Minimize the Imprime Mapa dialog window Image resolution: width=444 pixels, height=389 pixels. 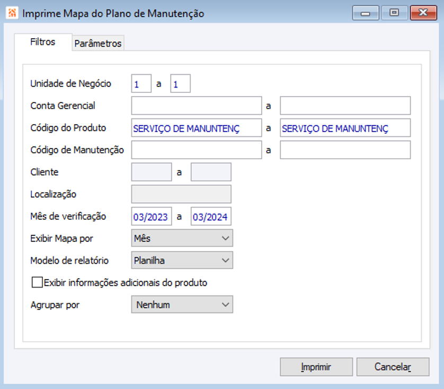coord(365,13)
